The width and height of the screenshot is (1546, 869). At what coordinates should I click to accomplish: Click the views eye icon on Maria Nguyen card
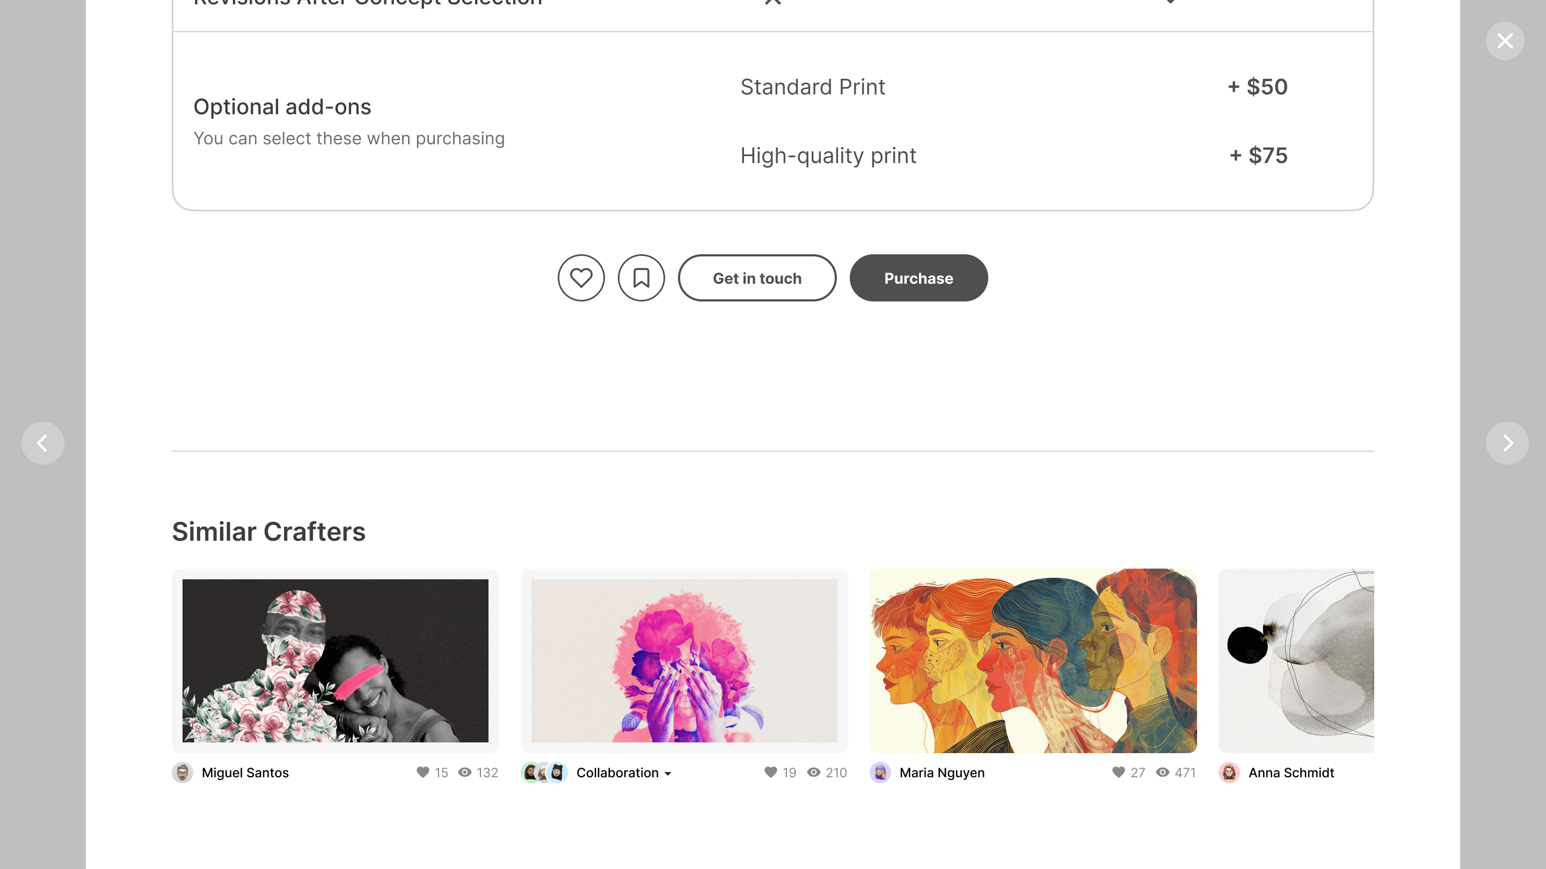click(x=1163, y=772)
